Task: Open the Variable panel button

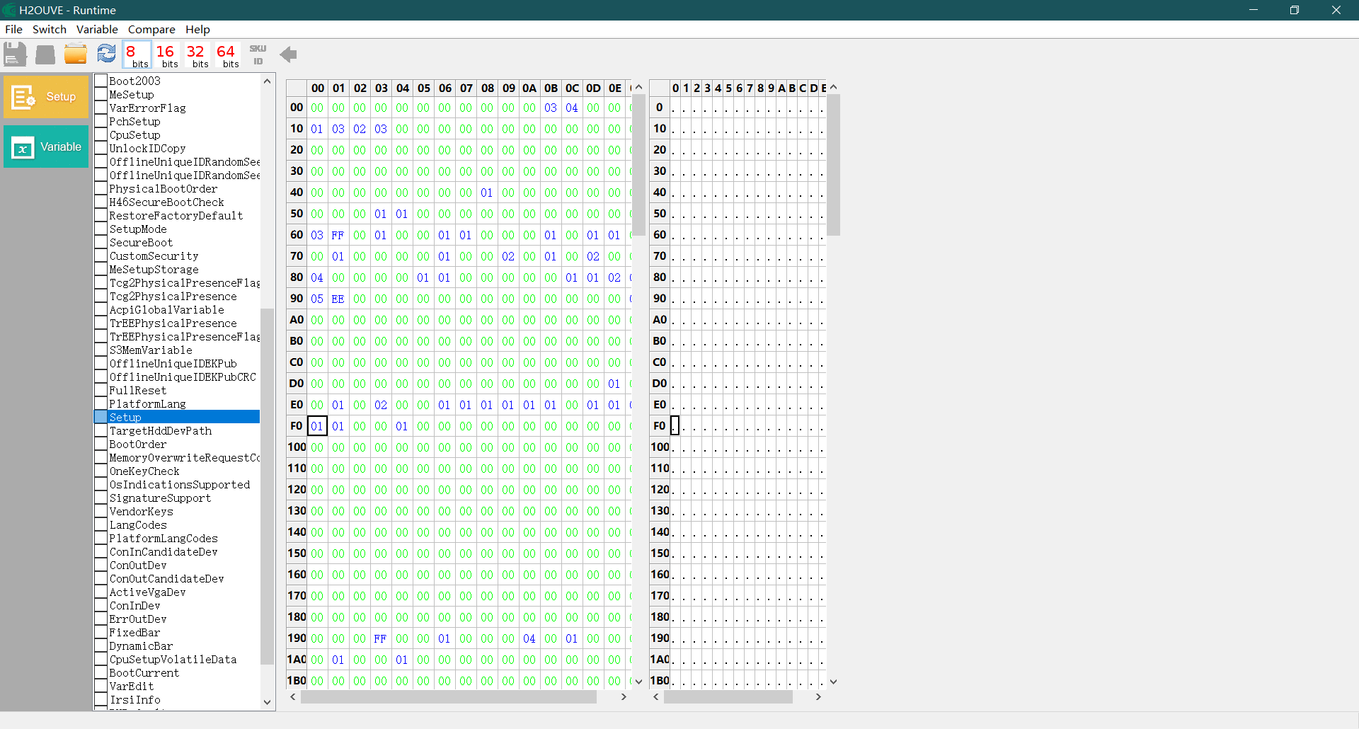Action: (46, 147)
